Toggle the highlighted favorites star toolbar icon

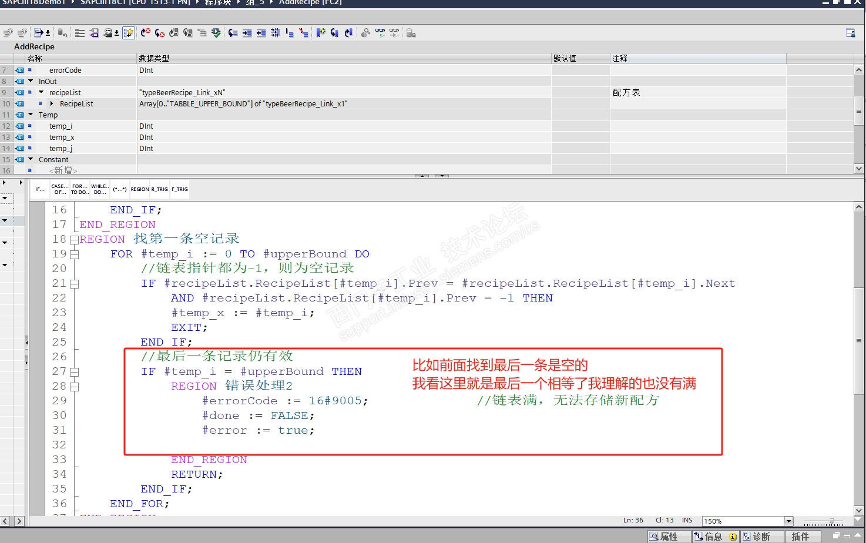[129, 33]
